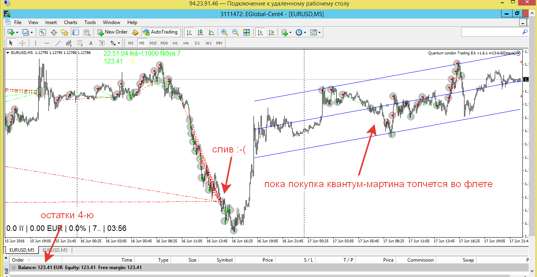
Task: Sort by the Swap column header
Action: click(457, 260)
